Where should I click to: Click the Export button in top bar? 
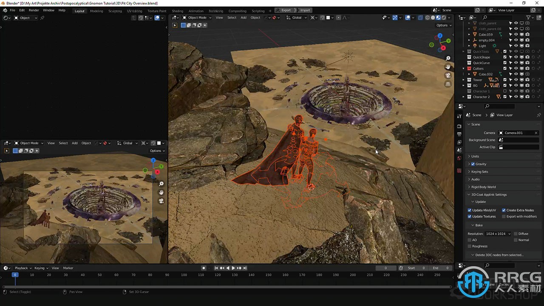pyautogui.click(x=284, y=10)
